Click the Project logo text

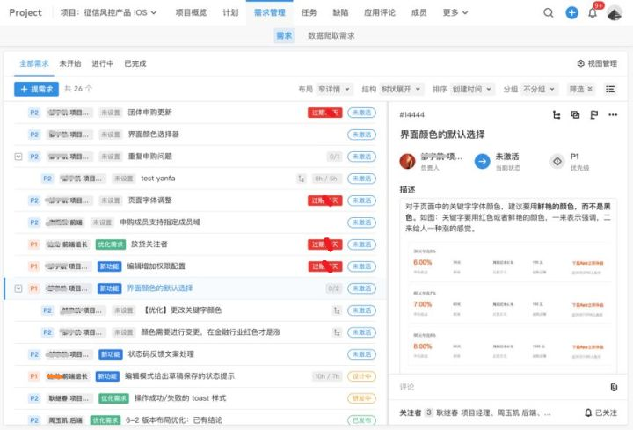pyautogui.click(x=25, y=12)
